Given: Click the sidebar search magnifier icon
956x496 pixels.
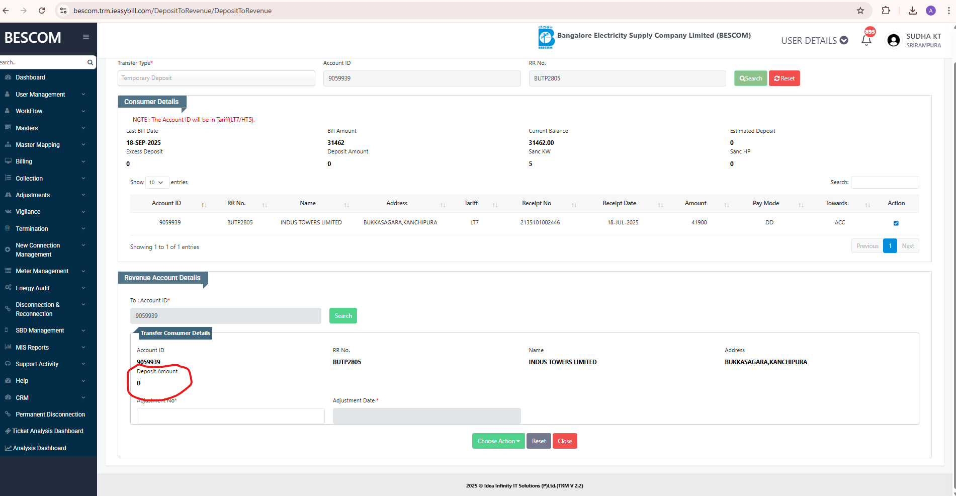Looking at the screenshot, I should (90, 62).
